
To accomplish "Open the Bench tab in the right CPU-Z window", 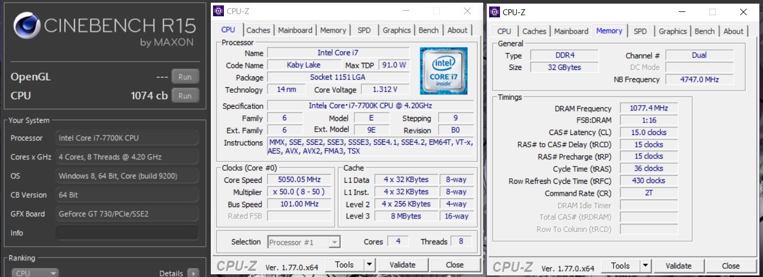I will point(704,31).
